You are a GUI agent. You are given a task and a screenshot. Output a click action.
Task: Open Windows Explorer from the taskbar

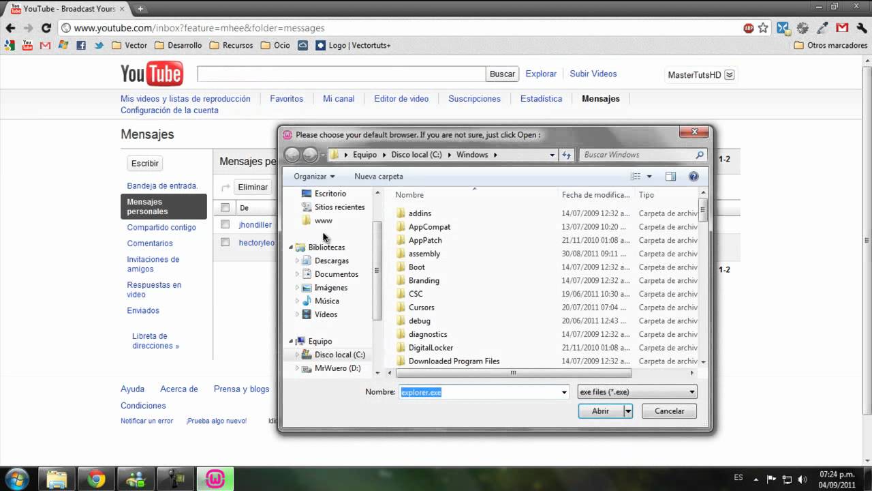57,479
